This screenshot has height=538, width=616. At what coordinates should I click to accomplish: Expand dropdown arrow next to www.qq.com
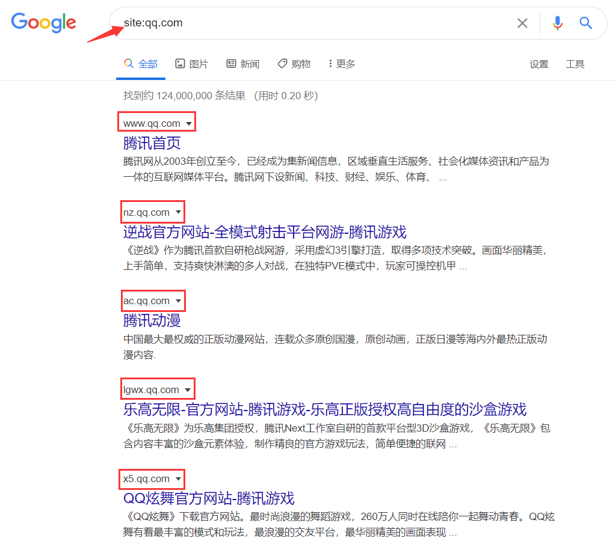coord(189,124)
